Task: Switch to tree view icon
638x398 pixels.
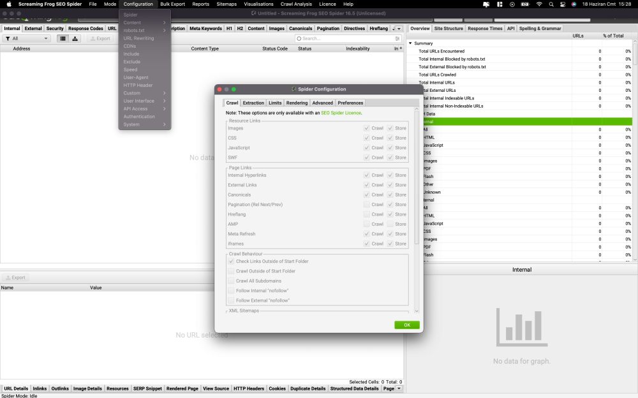Action: (x=75, y=39)
